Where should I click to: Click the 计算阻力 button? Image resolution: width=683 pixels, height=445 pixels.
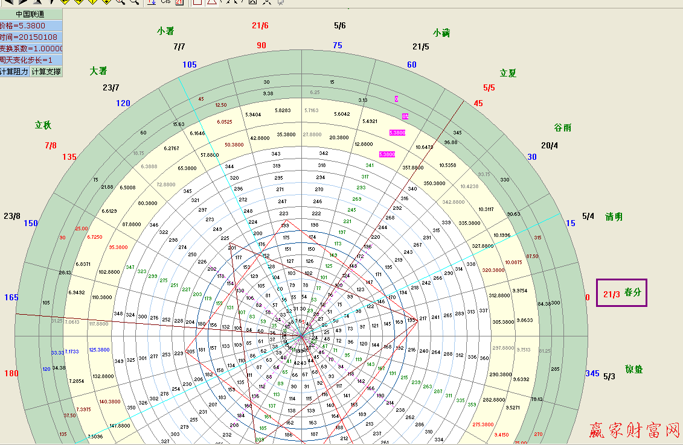point(14,71)
